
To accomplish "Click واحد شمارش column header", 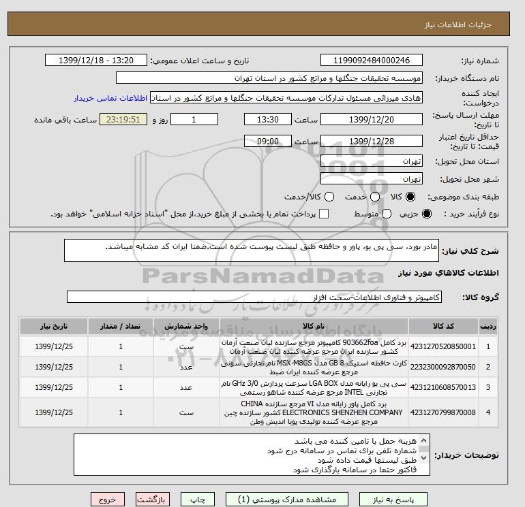I will pos(186,327).
